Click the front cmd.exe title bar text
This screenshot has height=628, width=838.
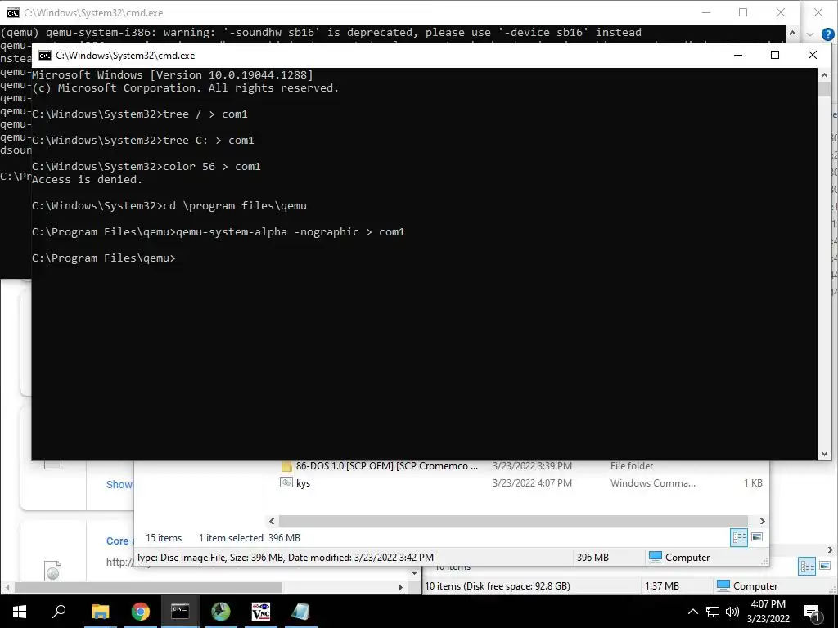pos(125,56)
